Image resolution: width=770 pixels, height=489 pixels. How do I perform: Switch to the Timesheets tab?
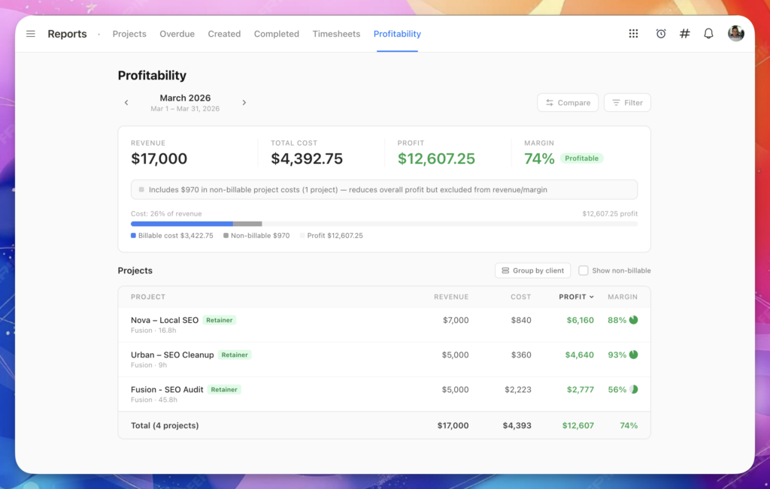(336, 34)
